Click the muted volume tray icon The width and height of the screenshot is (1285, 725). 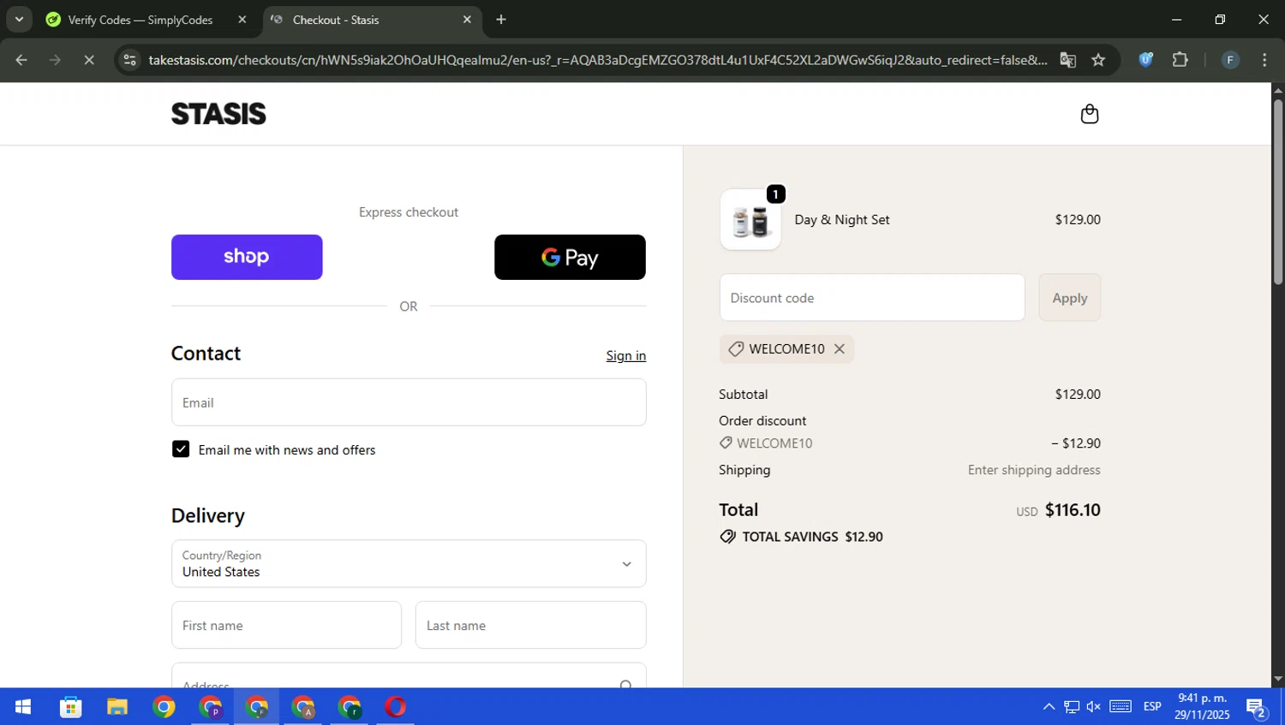coord(1094,707)
